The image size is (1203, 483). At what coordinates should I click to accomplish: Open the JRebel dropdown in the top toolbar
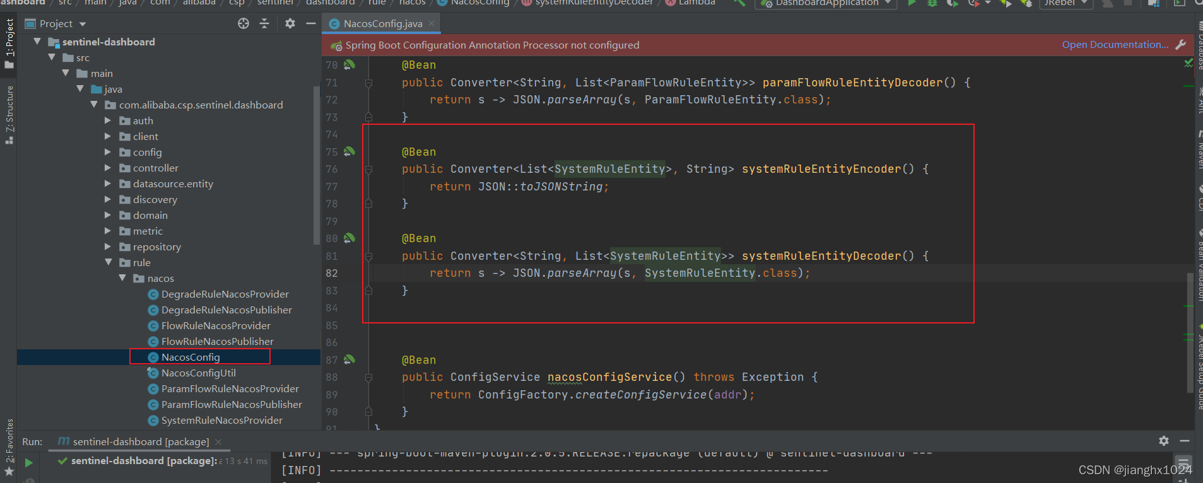(1066, 3)
